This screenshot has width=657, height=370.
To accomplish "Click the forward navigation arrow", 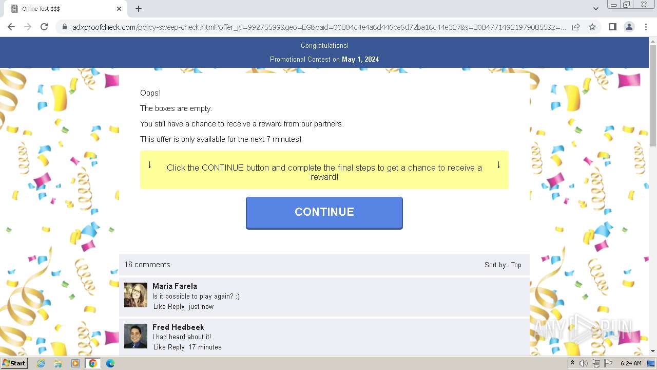I will pyautogui.click(x=28, y=27).
